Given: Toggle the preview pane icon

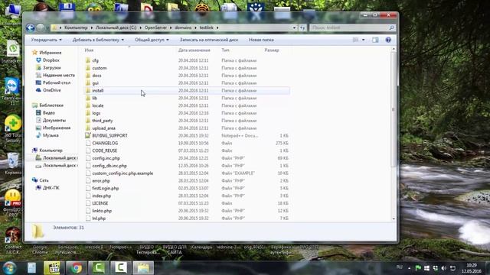Looking at the screenshot, I should click(375, 40).
